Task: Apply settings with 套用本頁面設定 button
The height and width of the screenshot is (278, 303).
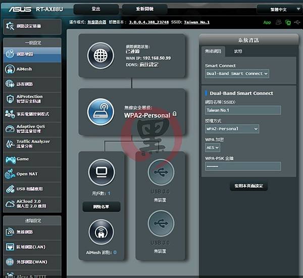Action: coord(248,186)
